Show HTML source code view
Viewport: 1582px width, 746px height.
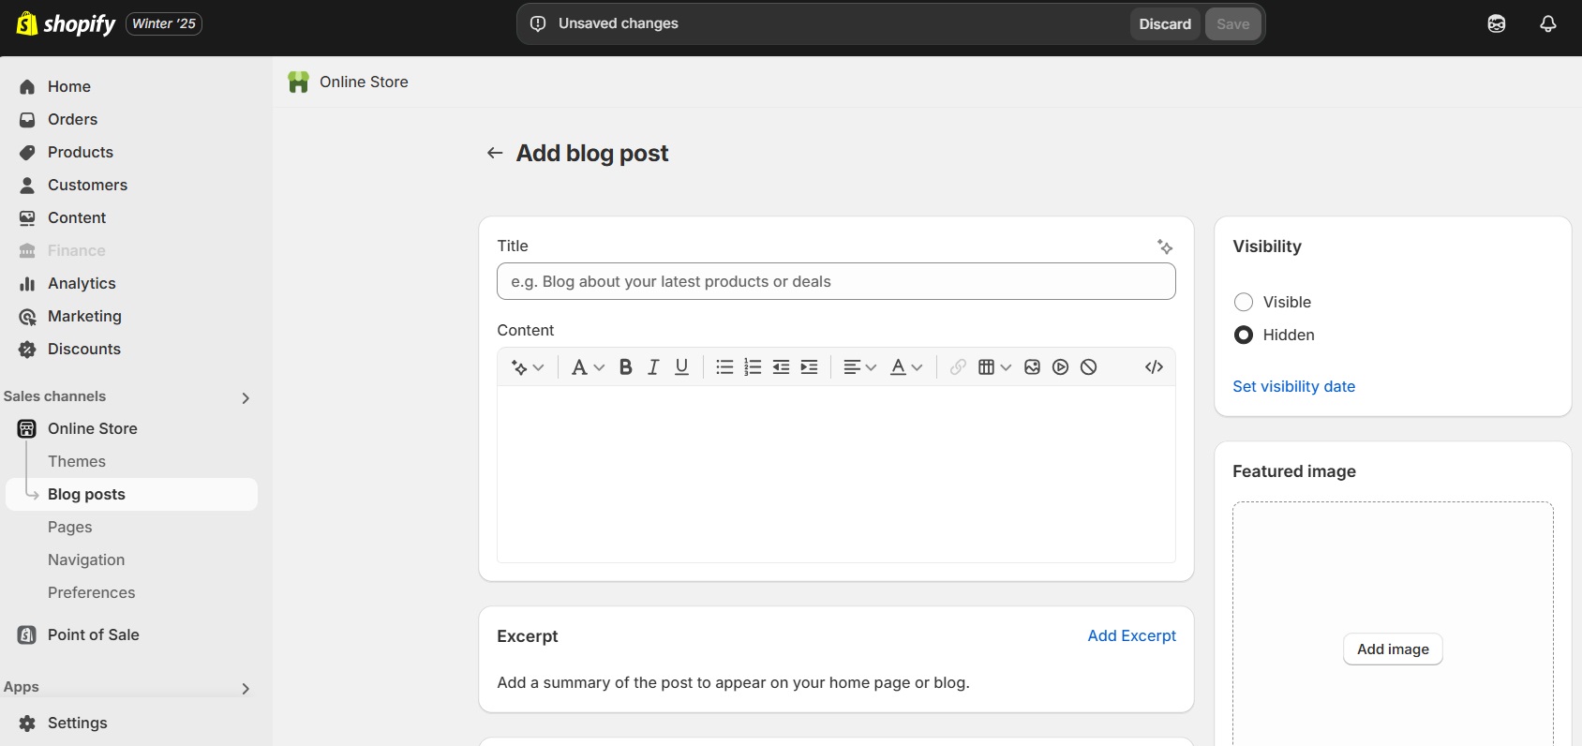point(1154,367)
